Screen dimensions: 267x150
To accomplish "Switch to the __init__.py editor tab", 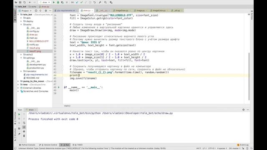I will coord(103,10).
